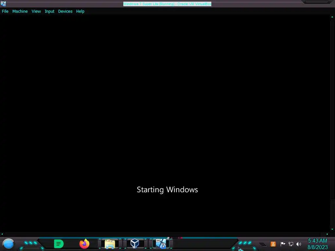The height and width of the screenshot is (251, 335).
Task: Click vertical scrollbar down arrow
Action: tap(332, 229)
